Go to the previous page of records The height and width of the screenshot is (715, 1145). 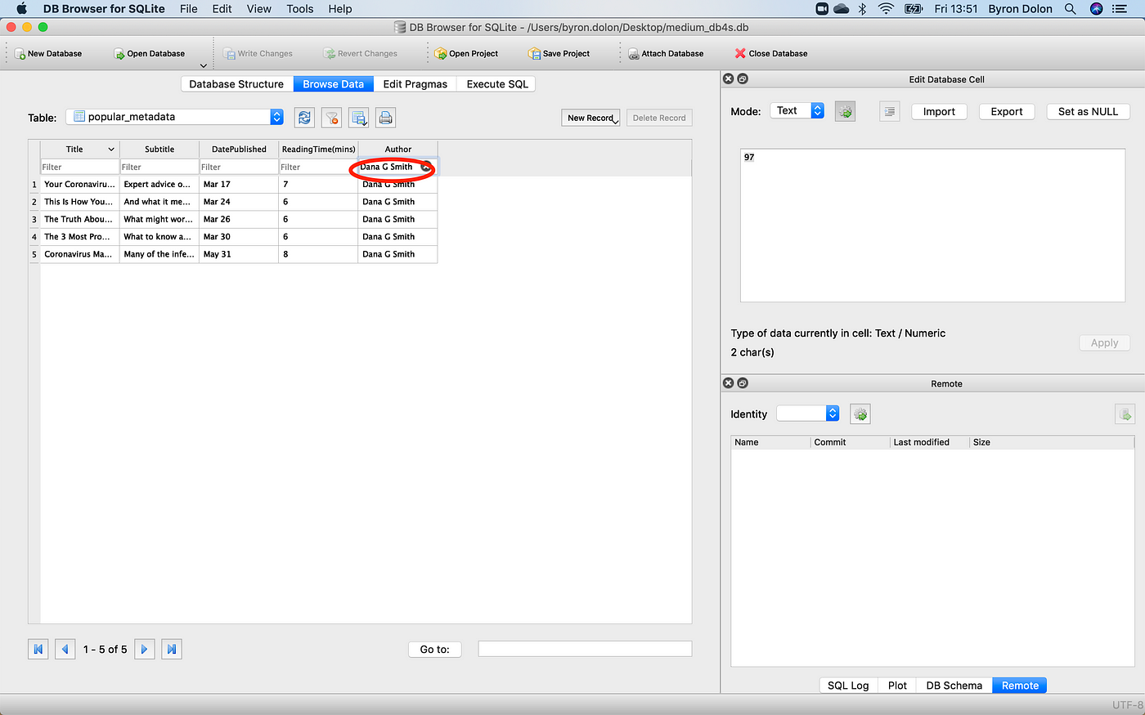point(65,649)
